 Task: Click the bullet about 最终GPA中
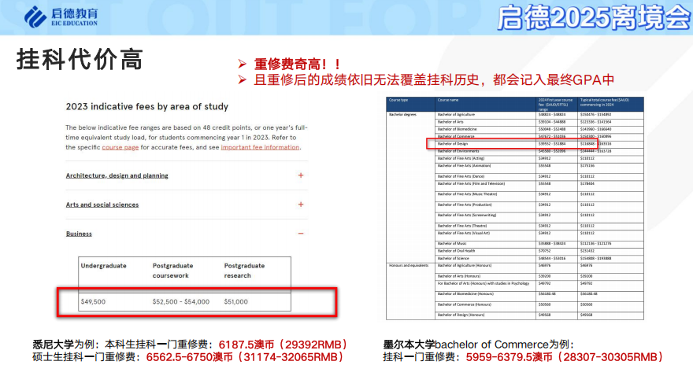point(434,80)
